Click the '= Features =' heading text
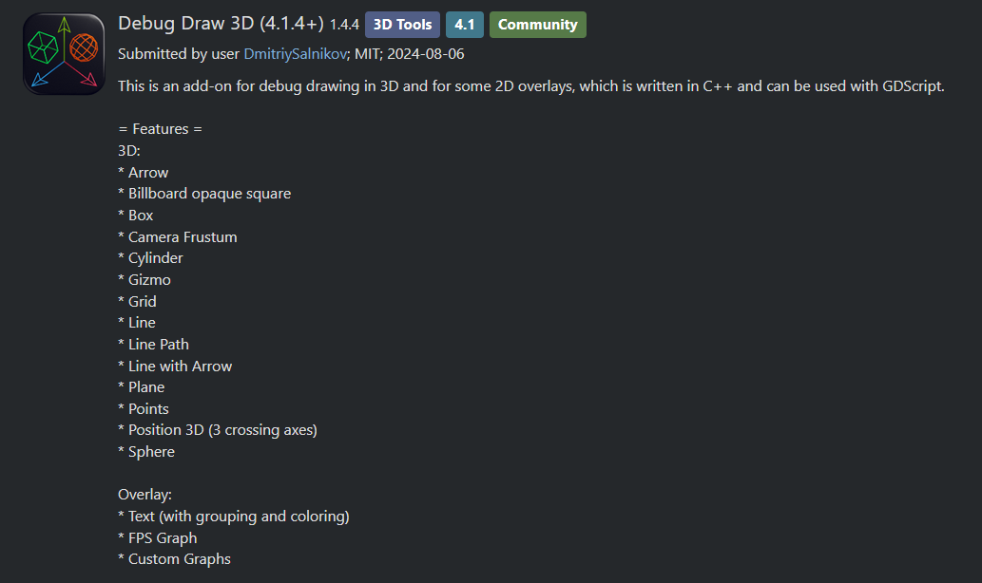 click(160, 129)
